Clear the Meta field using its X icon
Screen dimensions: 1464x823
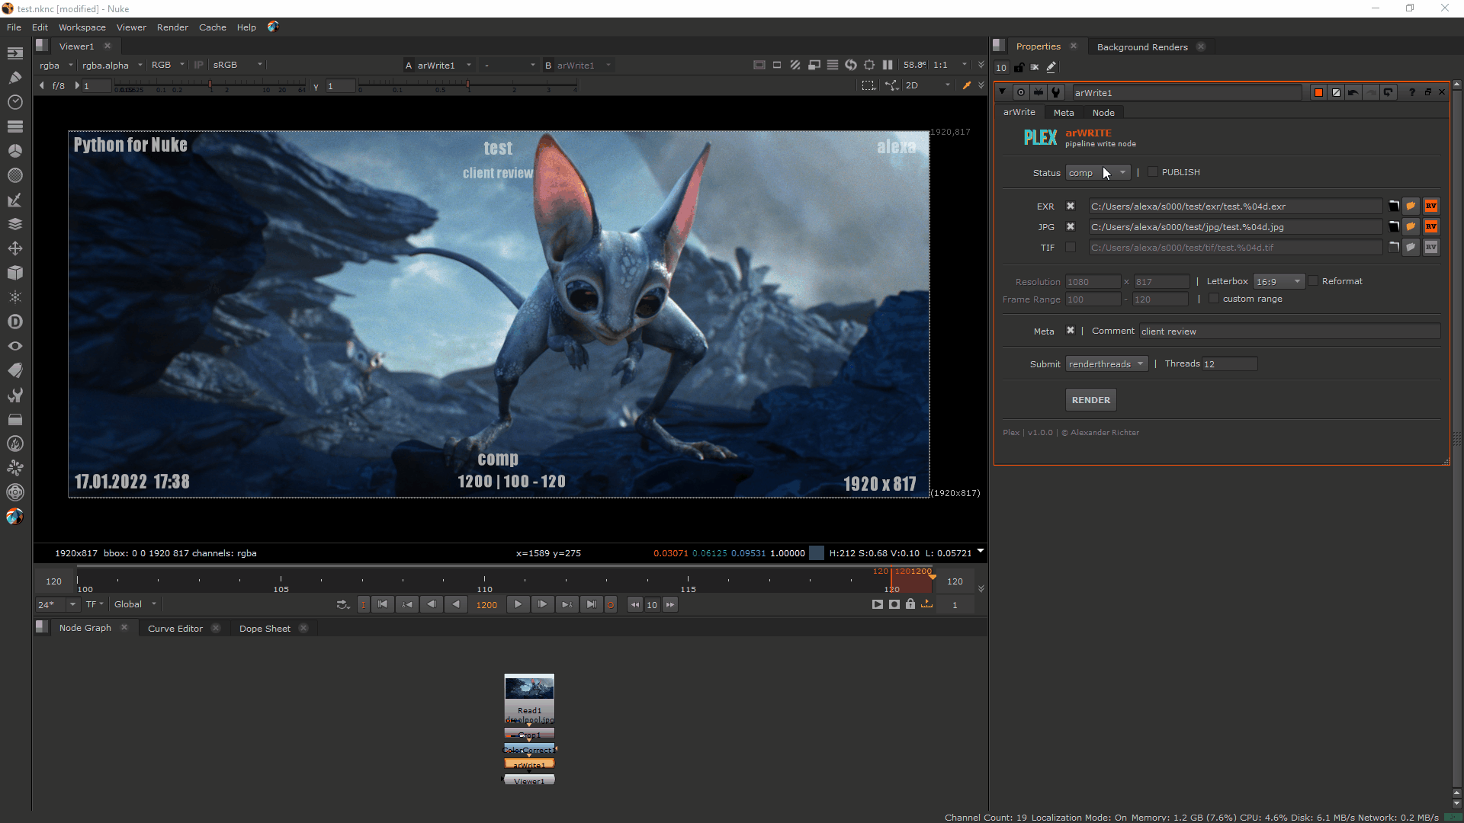tap(1071, 331)
